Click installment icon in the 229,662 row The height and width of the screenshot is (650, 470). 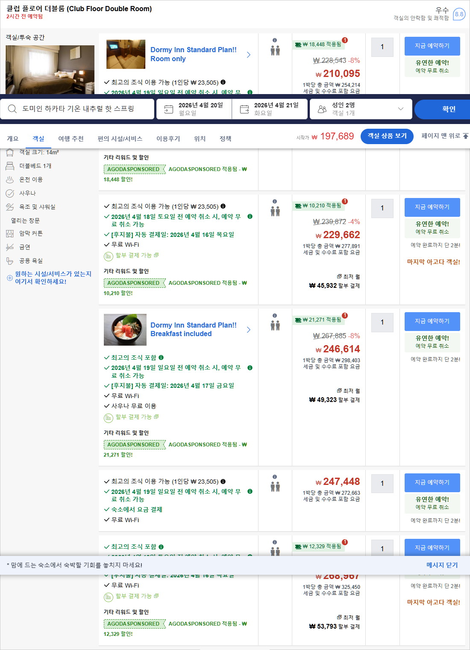coord(109,256)
